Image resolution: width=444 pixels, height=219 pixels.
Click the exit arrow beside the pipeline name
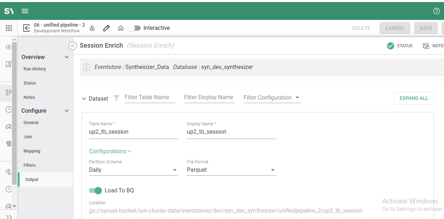click(26, 28)
